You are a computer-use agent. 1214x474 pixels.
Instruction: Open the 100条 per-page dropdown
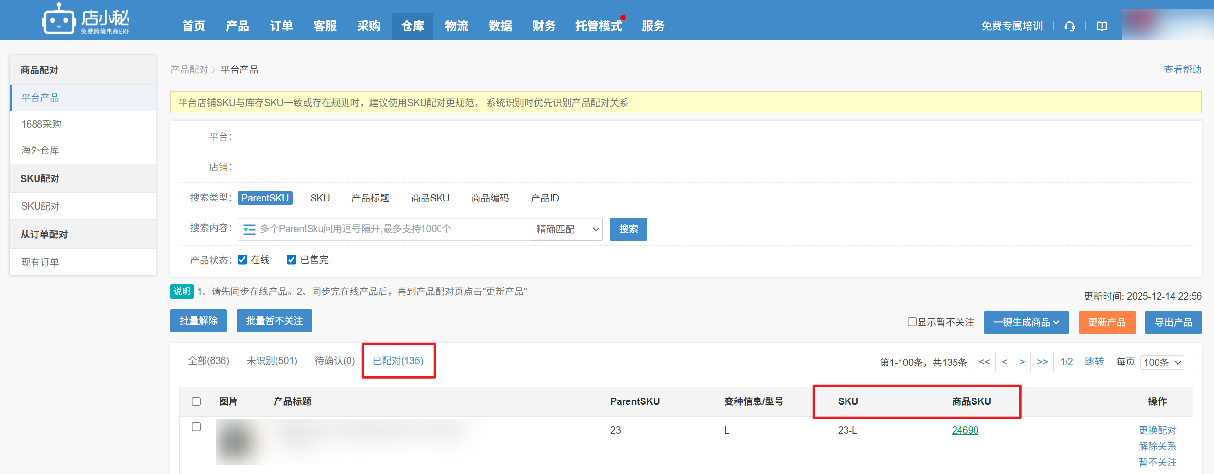[x=1162, y=362]
